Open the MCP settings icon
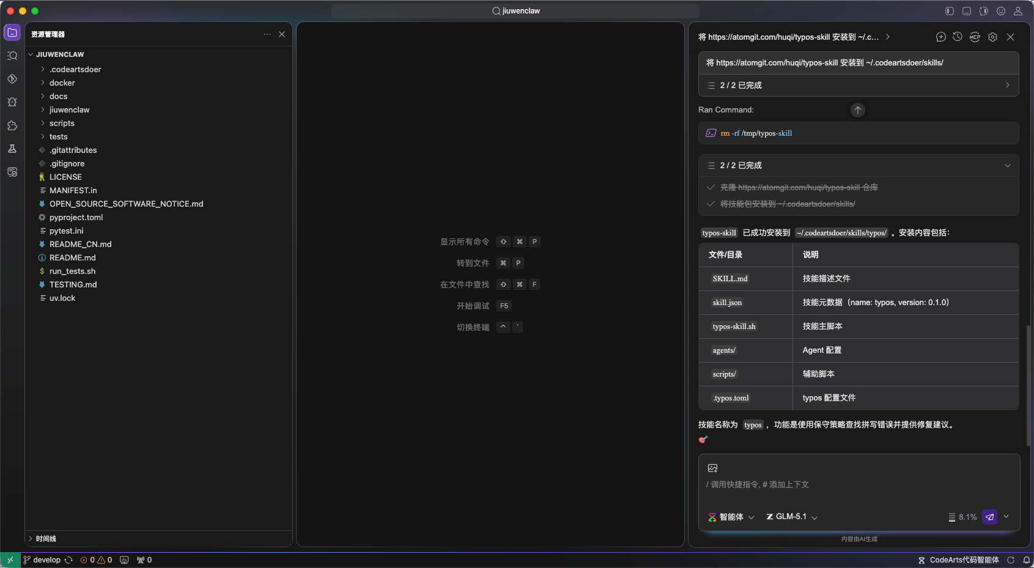 click(975, 37)
